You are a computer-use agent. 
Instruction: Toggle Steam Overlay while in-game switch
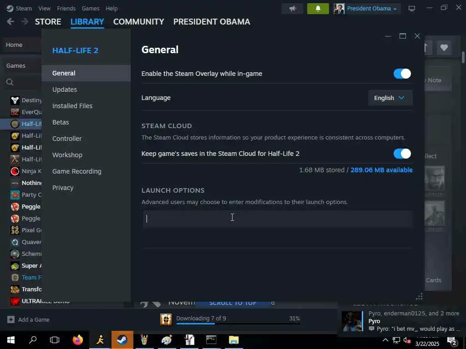click(402, 74)
